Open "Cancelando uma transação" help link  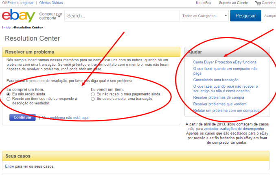216,80
